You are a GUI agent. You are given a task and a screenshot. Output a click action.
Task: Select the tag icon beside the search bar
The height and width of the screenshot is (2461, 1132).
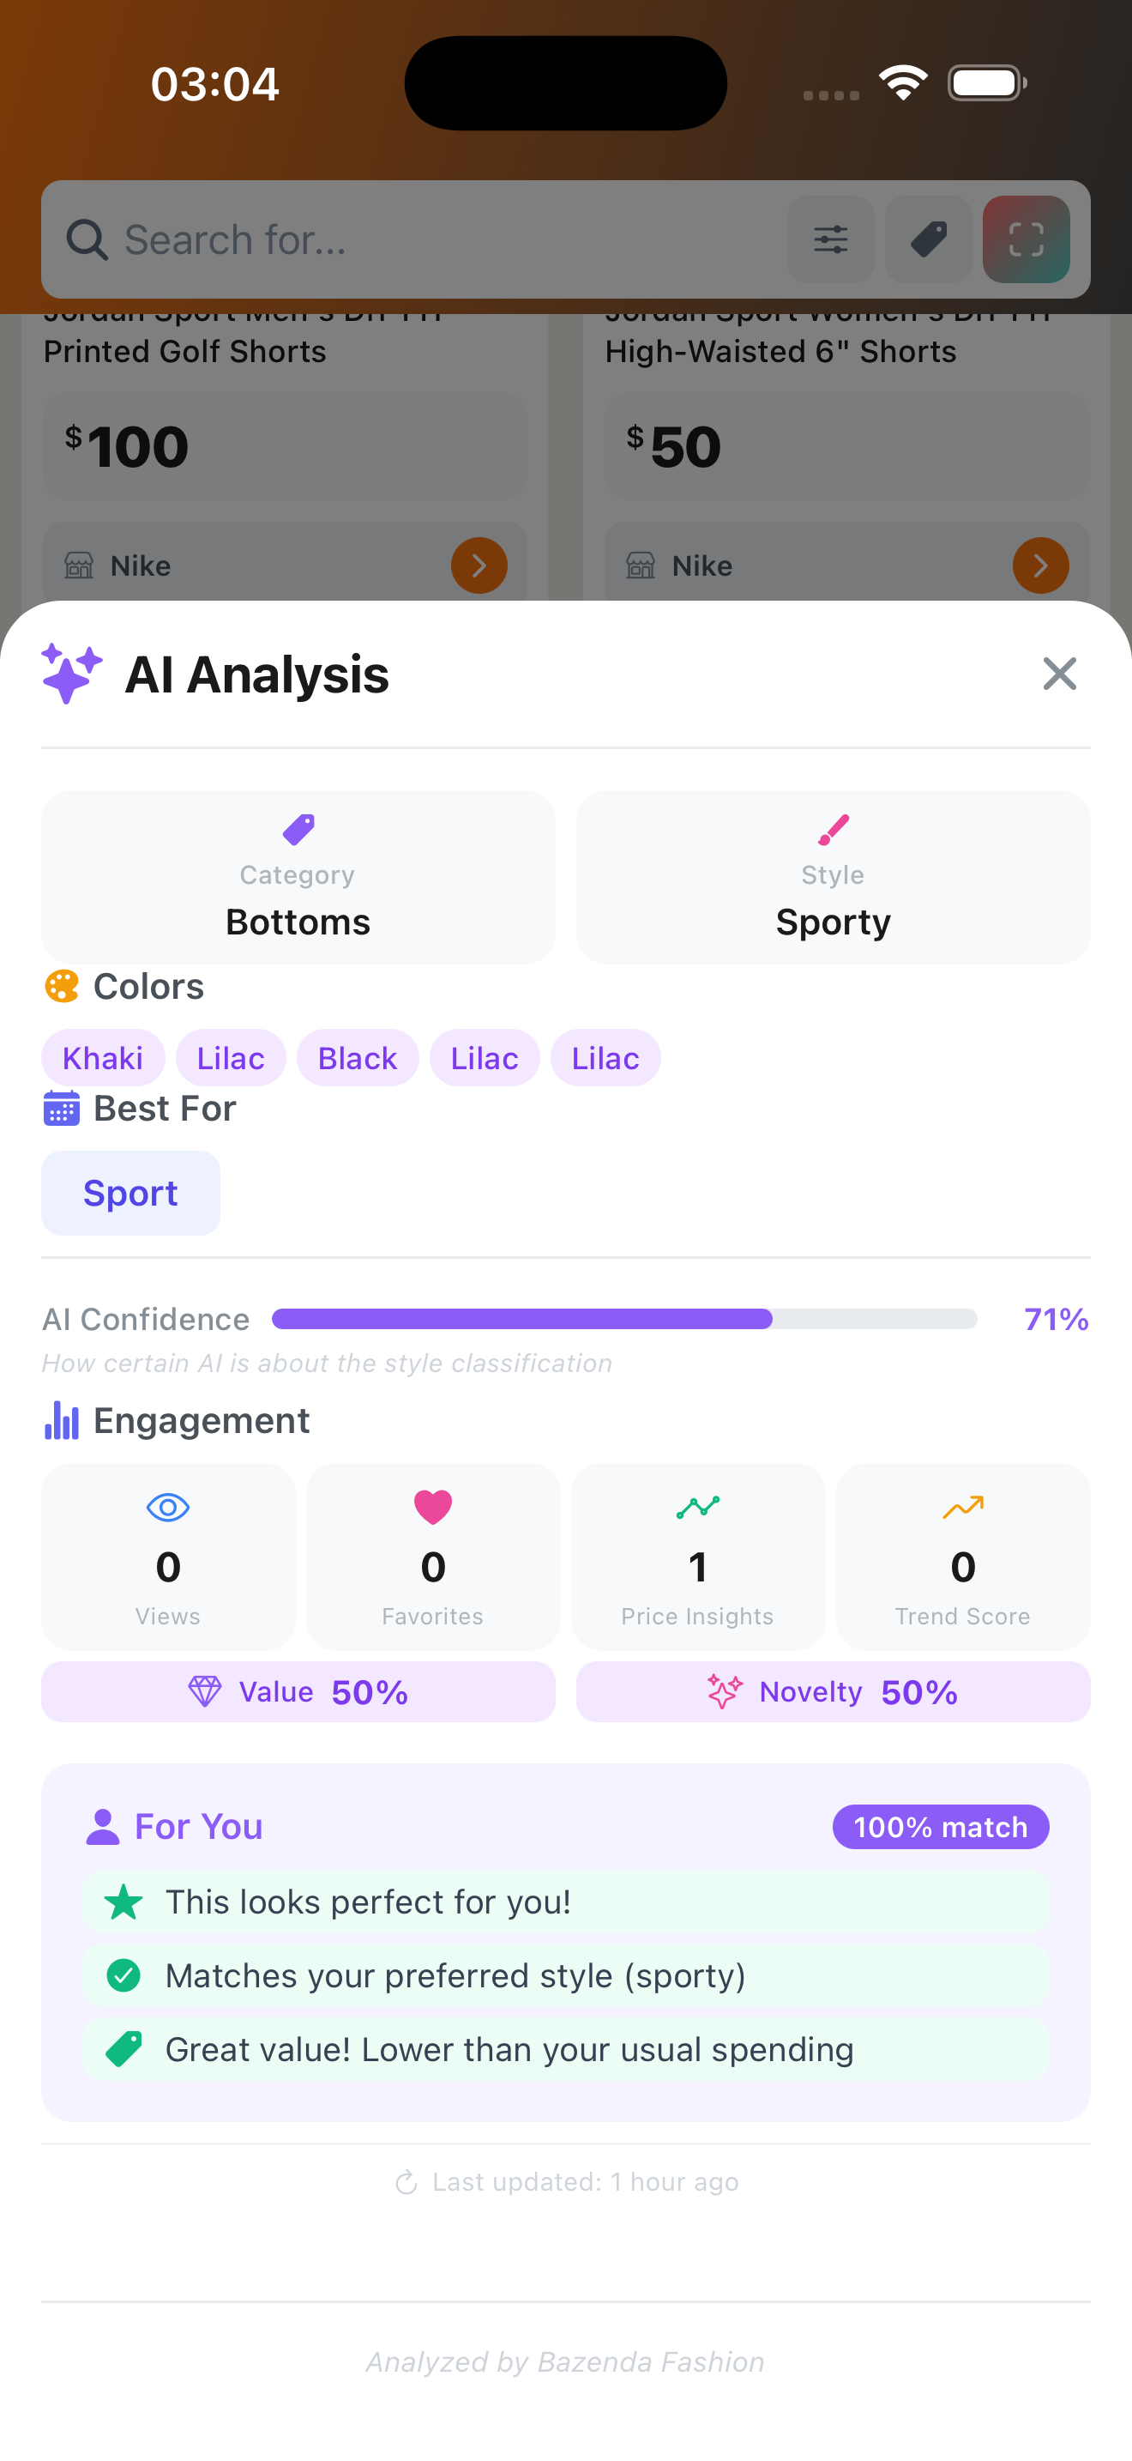point(928,239)
